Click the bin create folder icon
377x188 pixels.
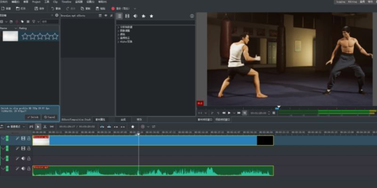point(11,21)
